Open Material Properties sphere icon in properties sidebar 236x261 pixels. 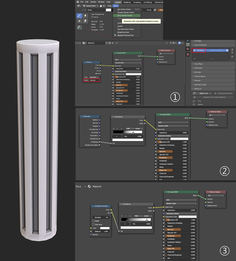pyautogui.click(x=188, y=49)
